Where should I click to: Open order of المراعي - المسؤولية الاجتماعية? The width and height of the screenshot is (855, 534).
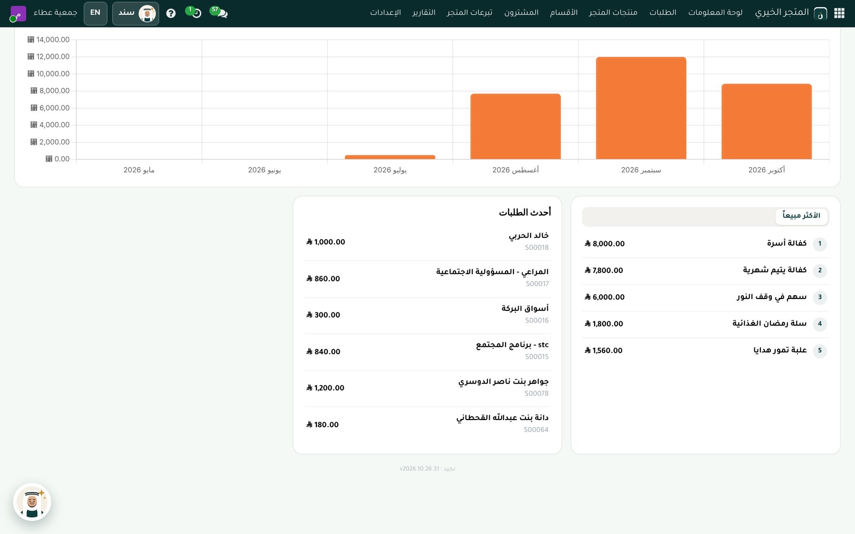tap(427, 279)
